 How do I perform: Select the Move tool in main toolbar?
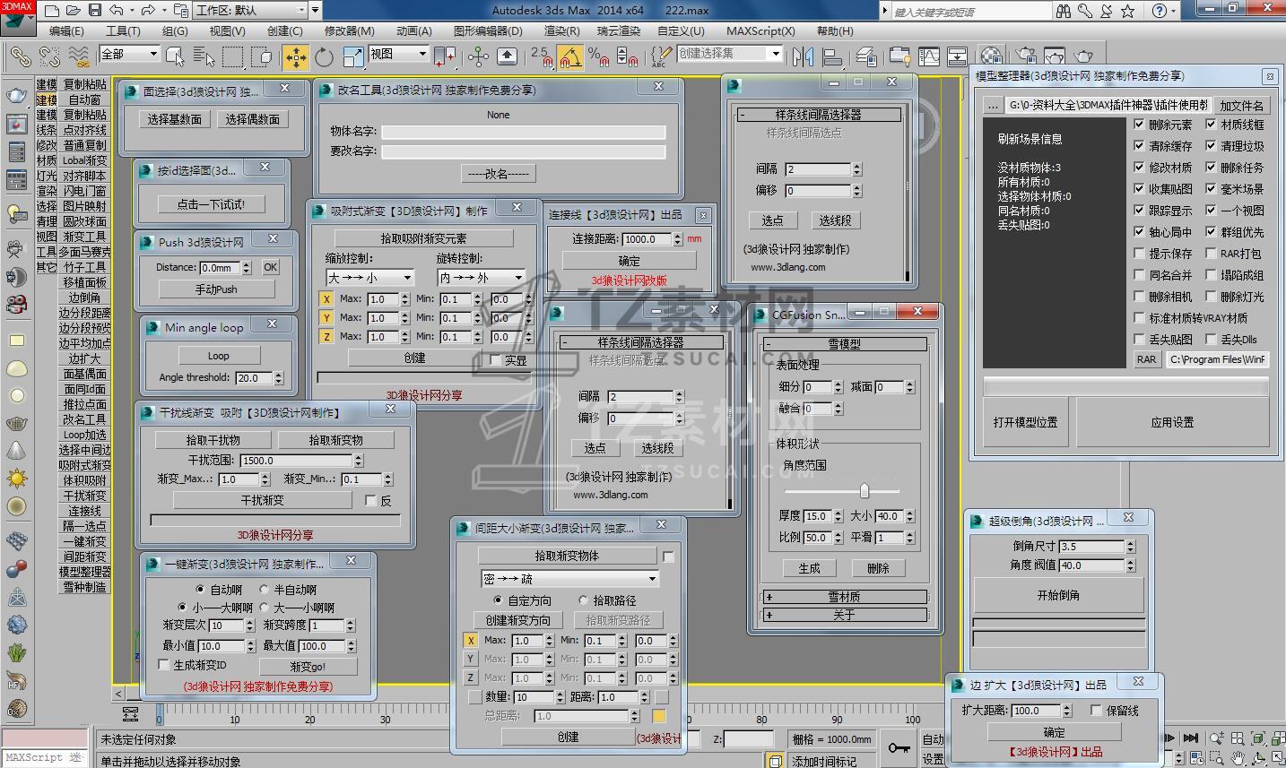295,57
